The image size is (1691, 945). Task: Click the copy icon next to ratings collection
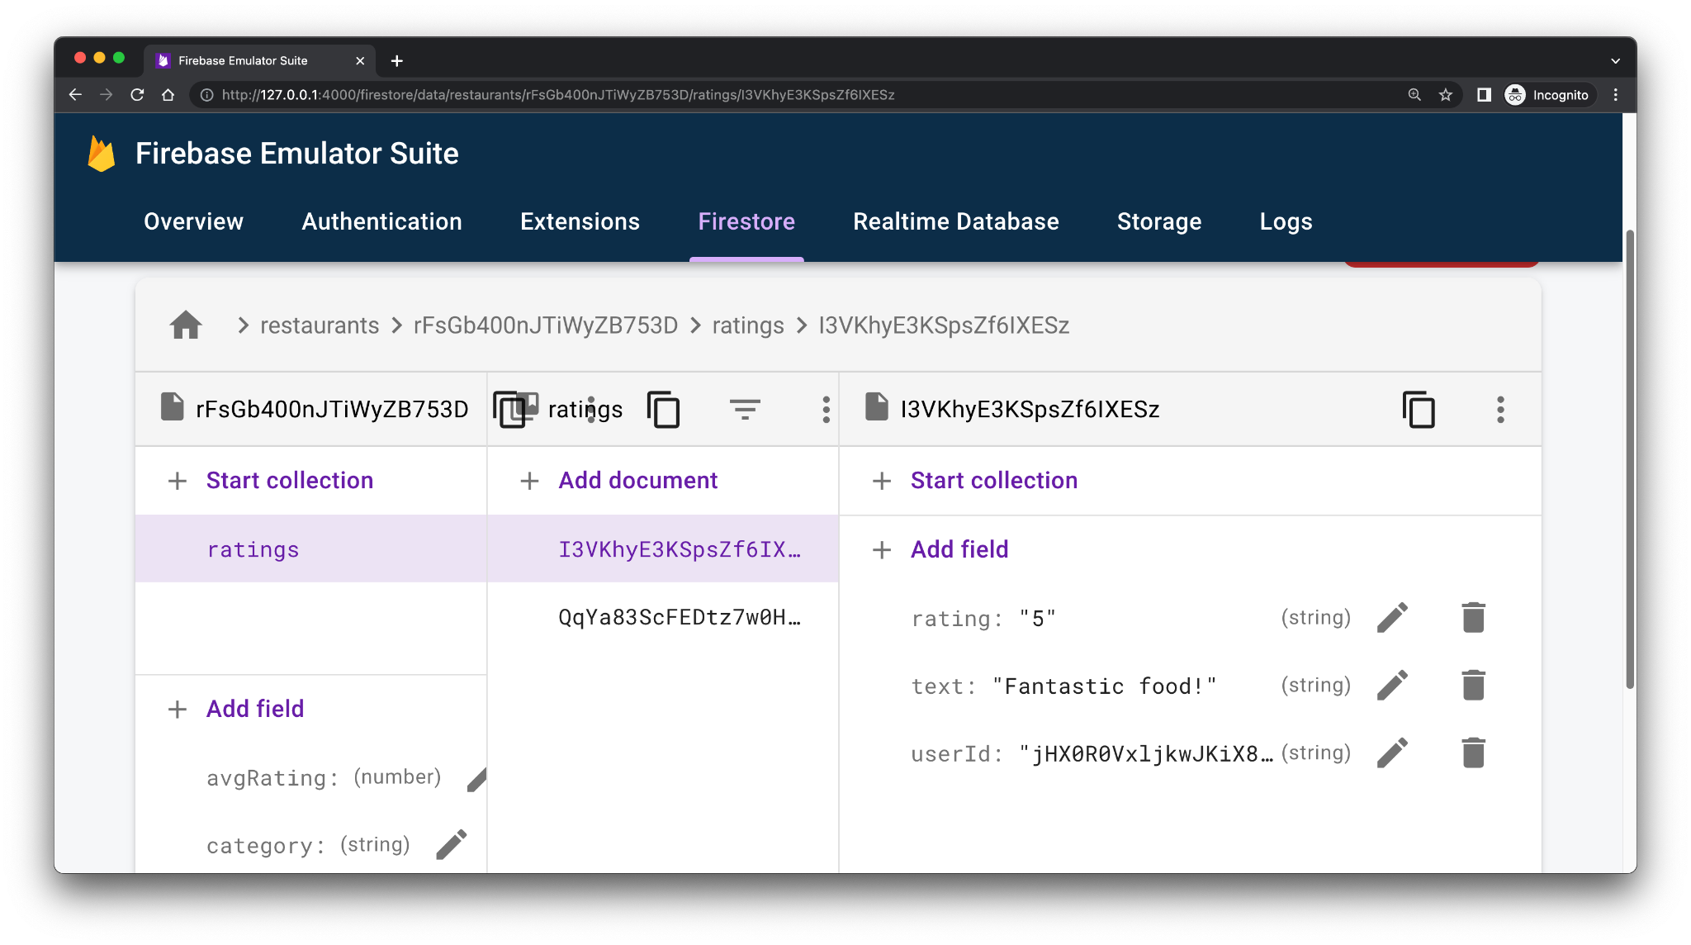(665, 409)
